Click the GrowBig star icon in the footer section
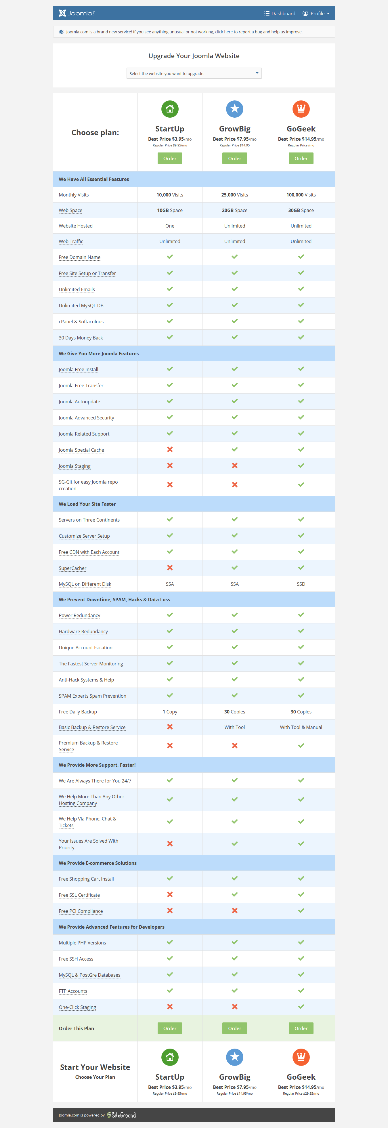 pos(234,1057)
